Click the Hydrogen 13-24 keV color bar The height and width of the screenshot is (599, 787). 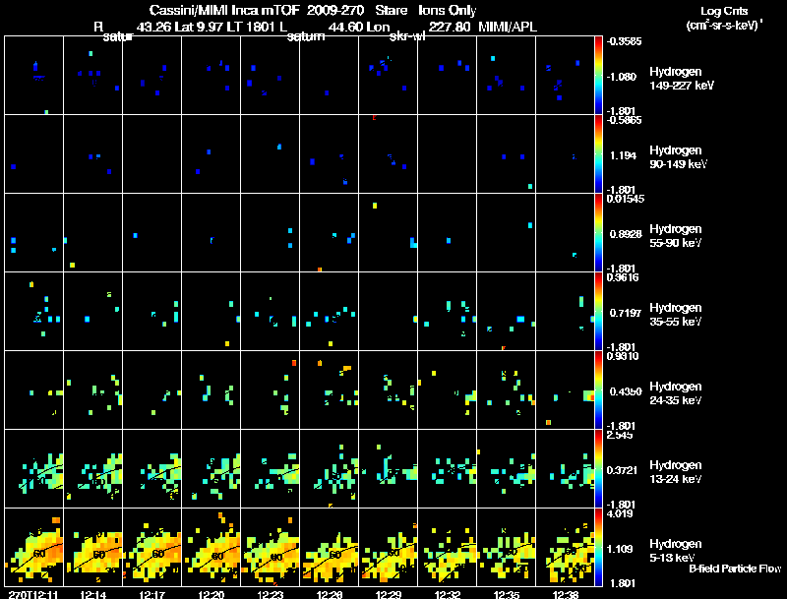[x=598, y=468]
